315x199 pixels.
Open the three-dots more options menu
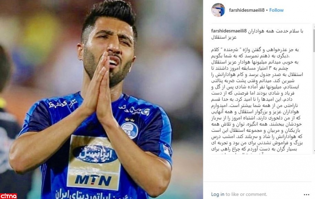306,194
